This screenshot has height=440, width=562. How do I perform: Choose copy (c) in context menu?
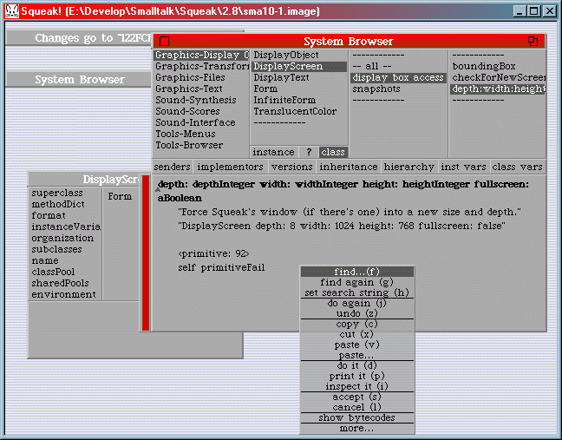(x=357, y=324)
